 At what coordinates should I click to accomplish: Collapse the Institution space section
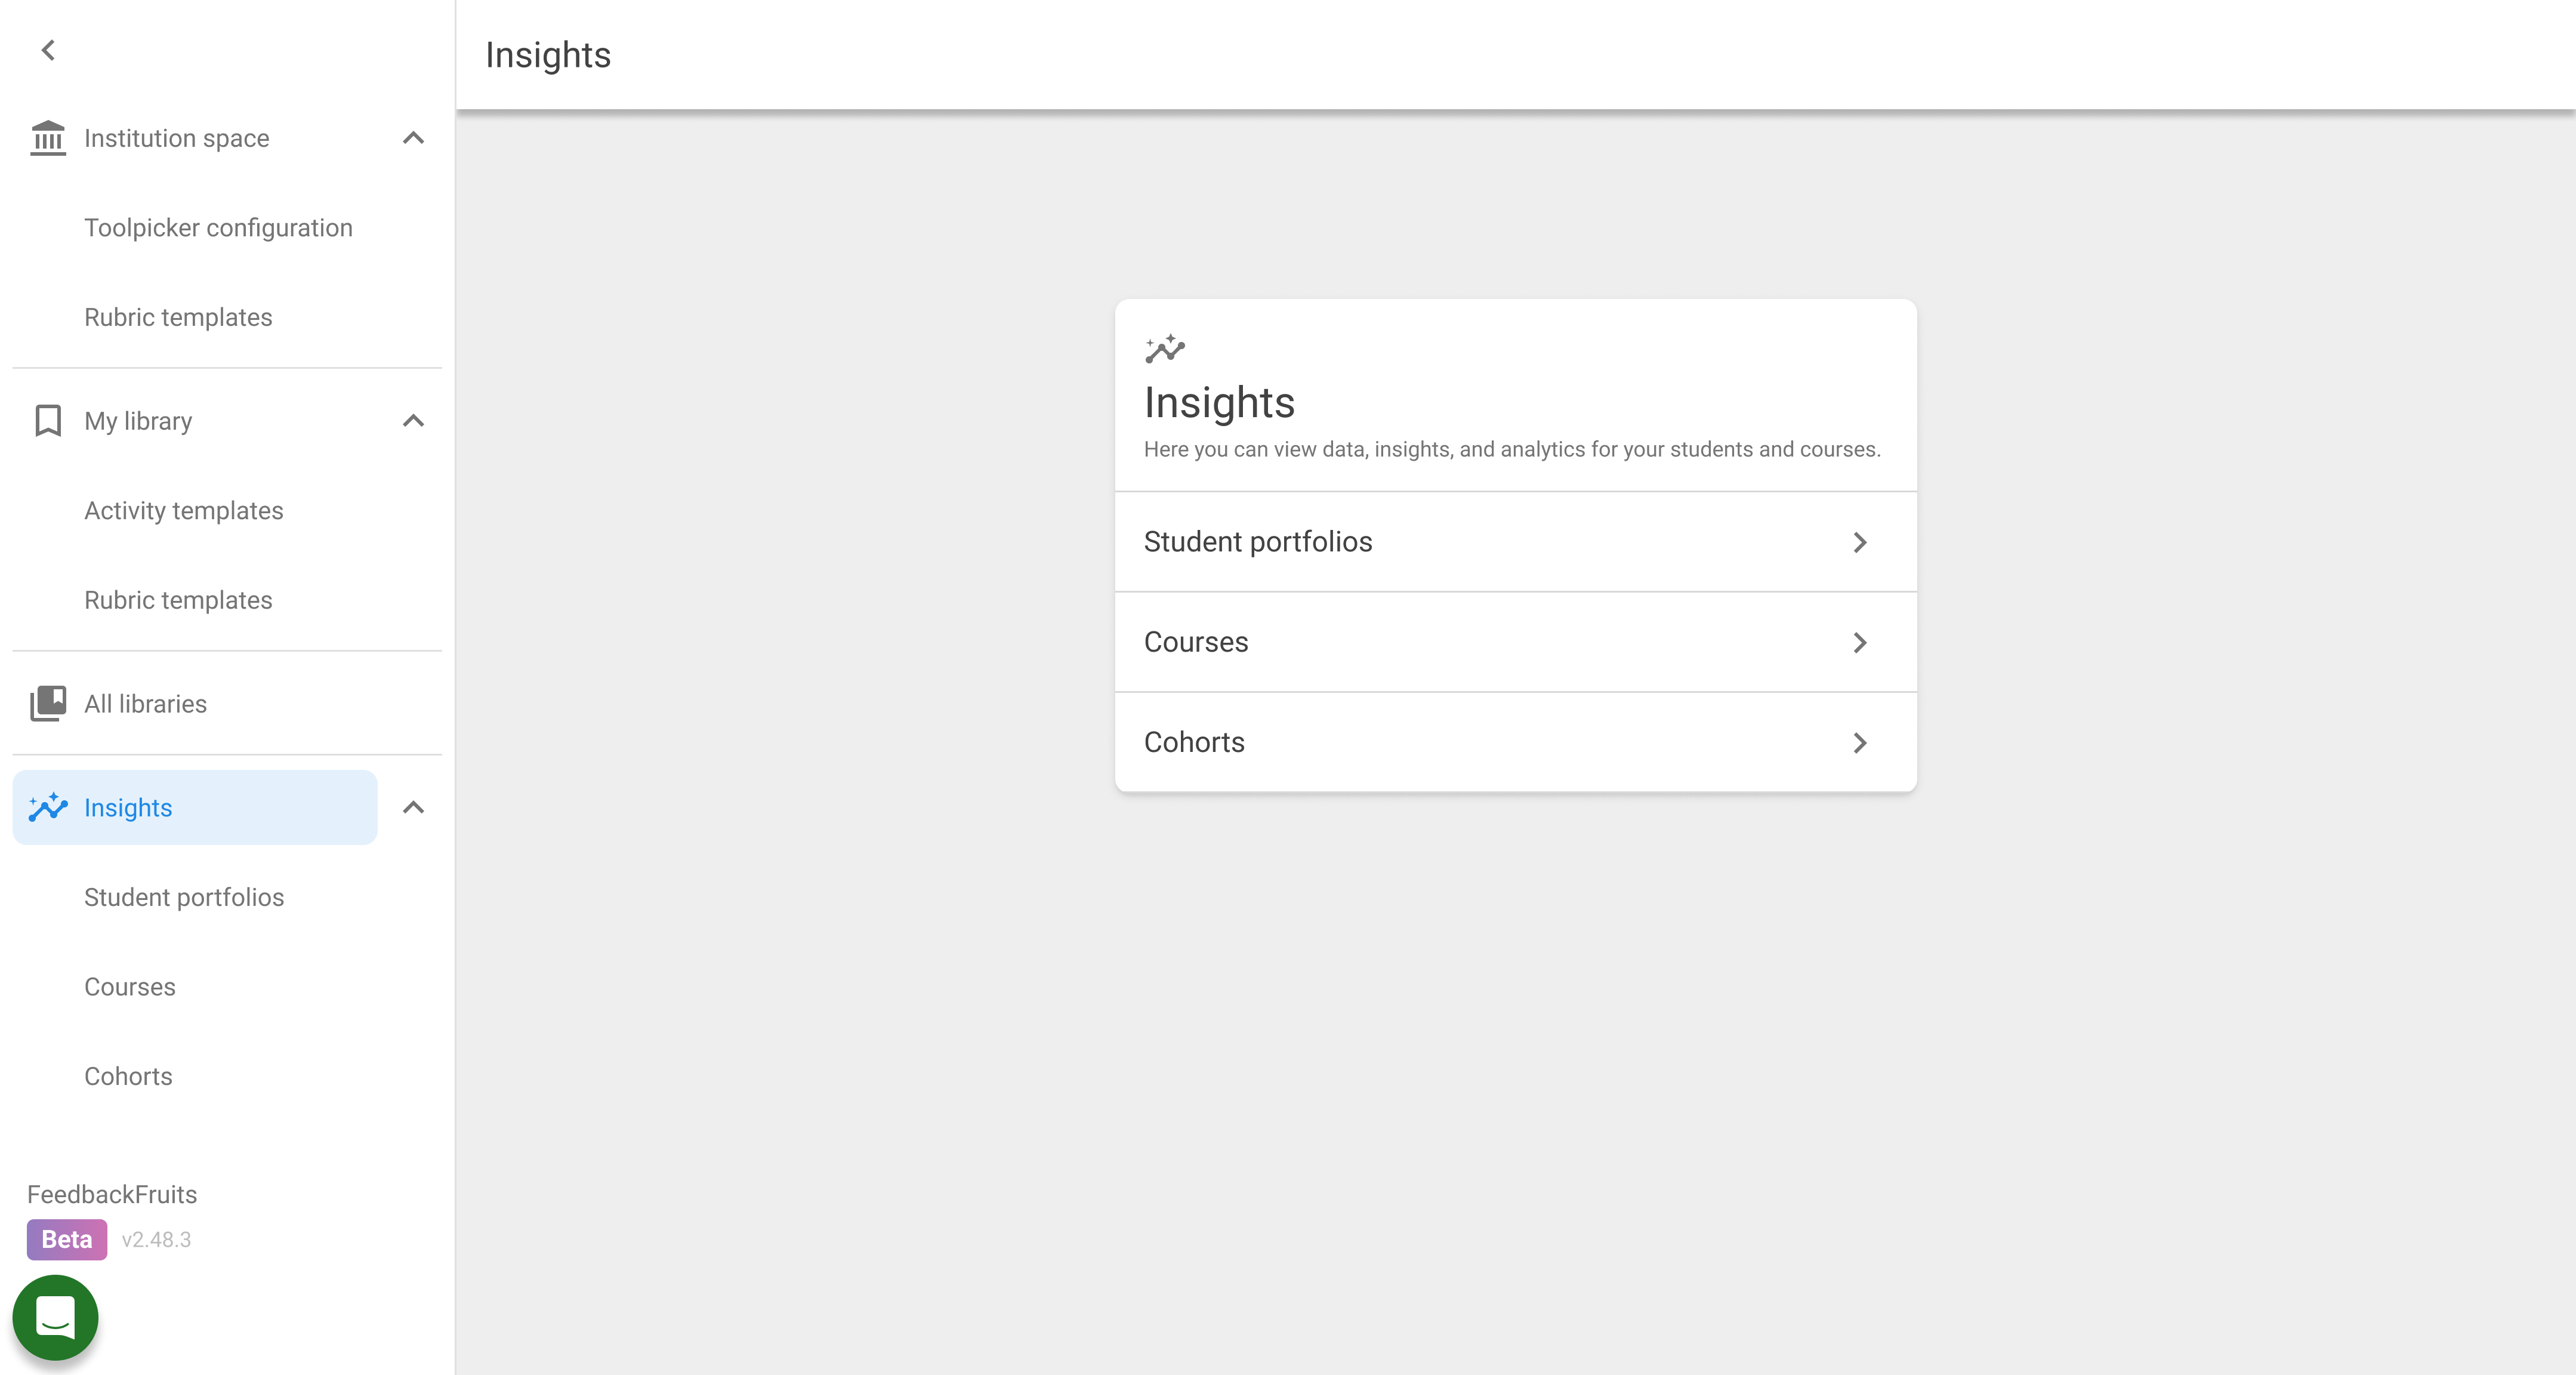[413, 138]
